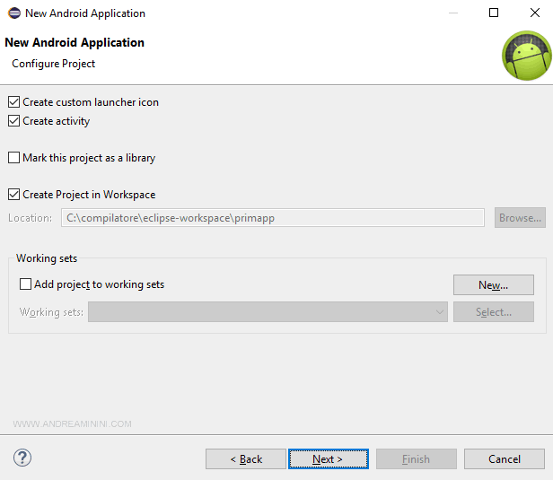Toggle the Create activity checkbox
The image size is (553, 480).
click(13, 121)
